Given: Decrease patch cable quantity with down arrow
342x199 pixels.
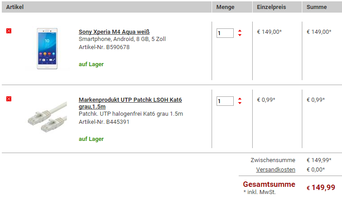Looking at the screenshot, I should tap(240, 103).
